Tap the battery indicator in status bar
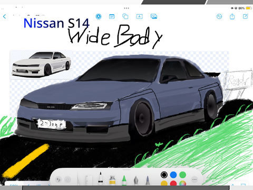253x190 pixels. click(249, 8)
